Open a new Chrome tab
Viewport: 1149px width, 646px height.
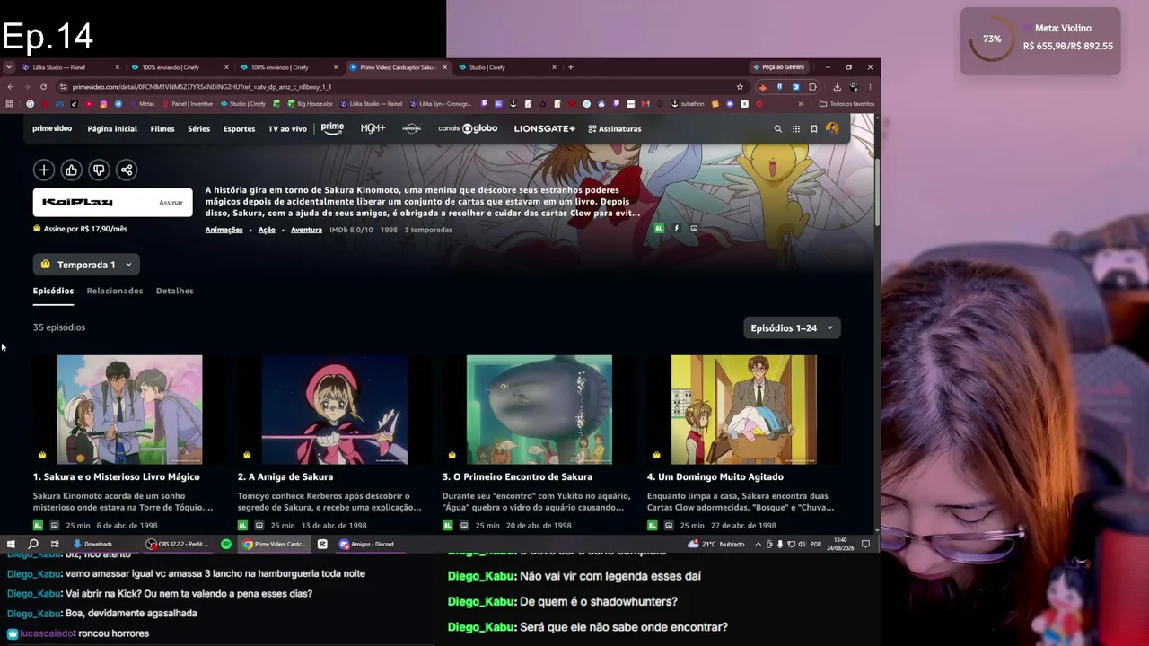pyautogui.click(x=571, y=67)
